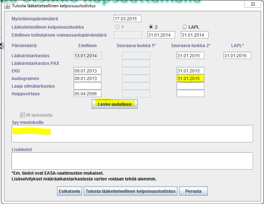The width and height of the screenshot is (264, 204).
Task: Click the Myöntämispäivämäärä label
Action: (x=35, y=19)
